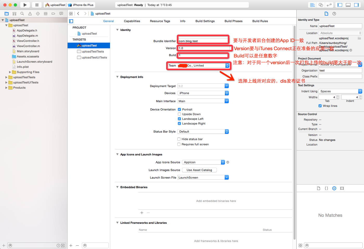This screenshot has height=249, width=364.
Task: Switch to the Info tab
Action: (183, 21)
